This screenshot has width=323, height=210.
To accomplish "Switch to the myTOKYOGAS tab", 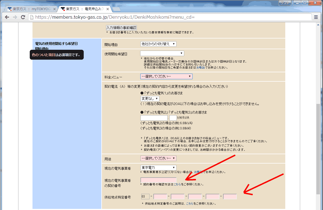I will (31, 9).
